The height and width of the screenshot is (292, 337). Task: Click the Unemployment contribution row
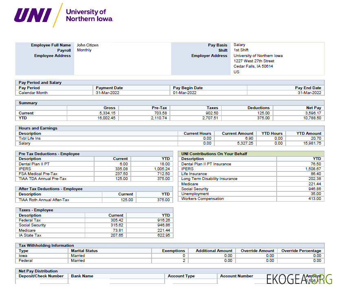(251, 194)
